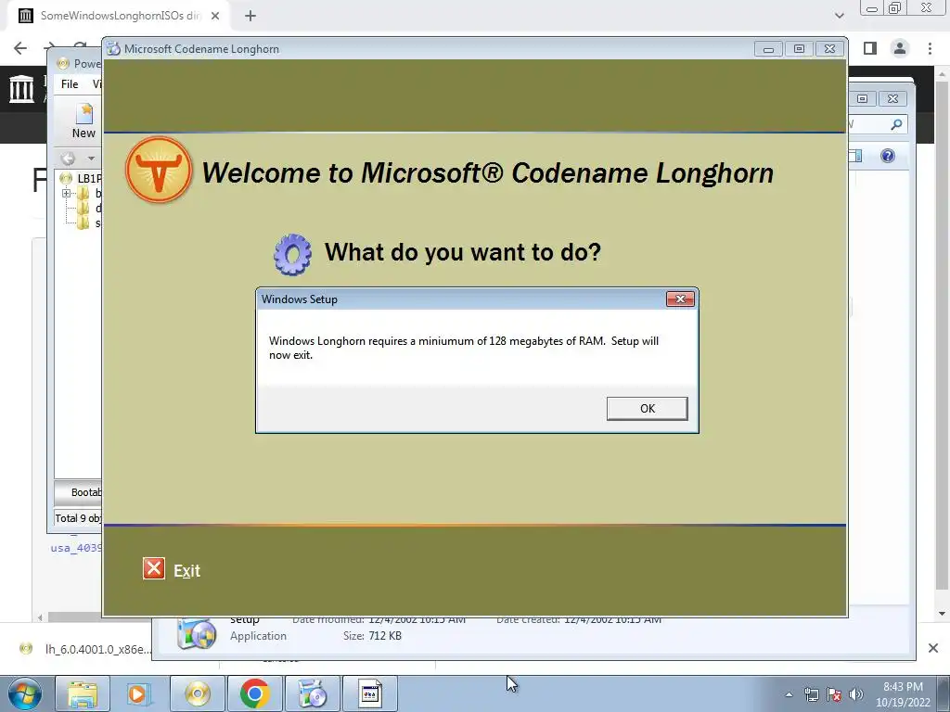Click the lh_6.0.4001.0 downloaded file
This screenshot has height=712, width=950.
84,649
